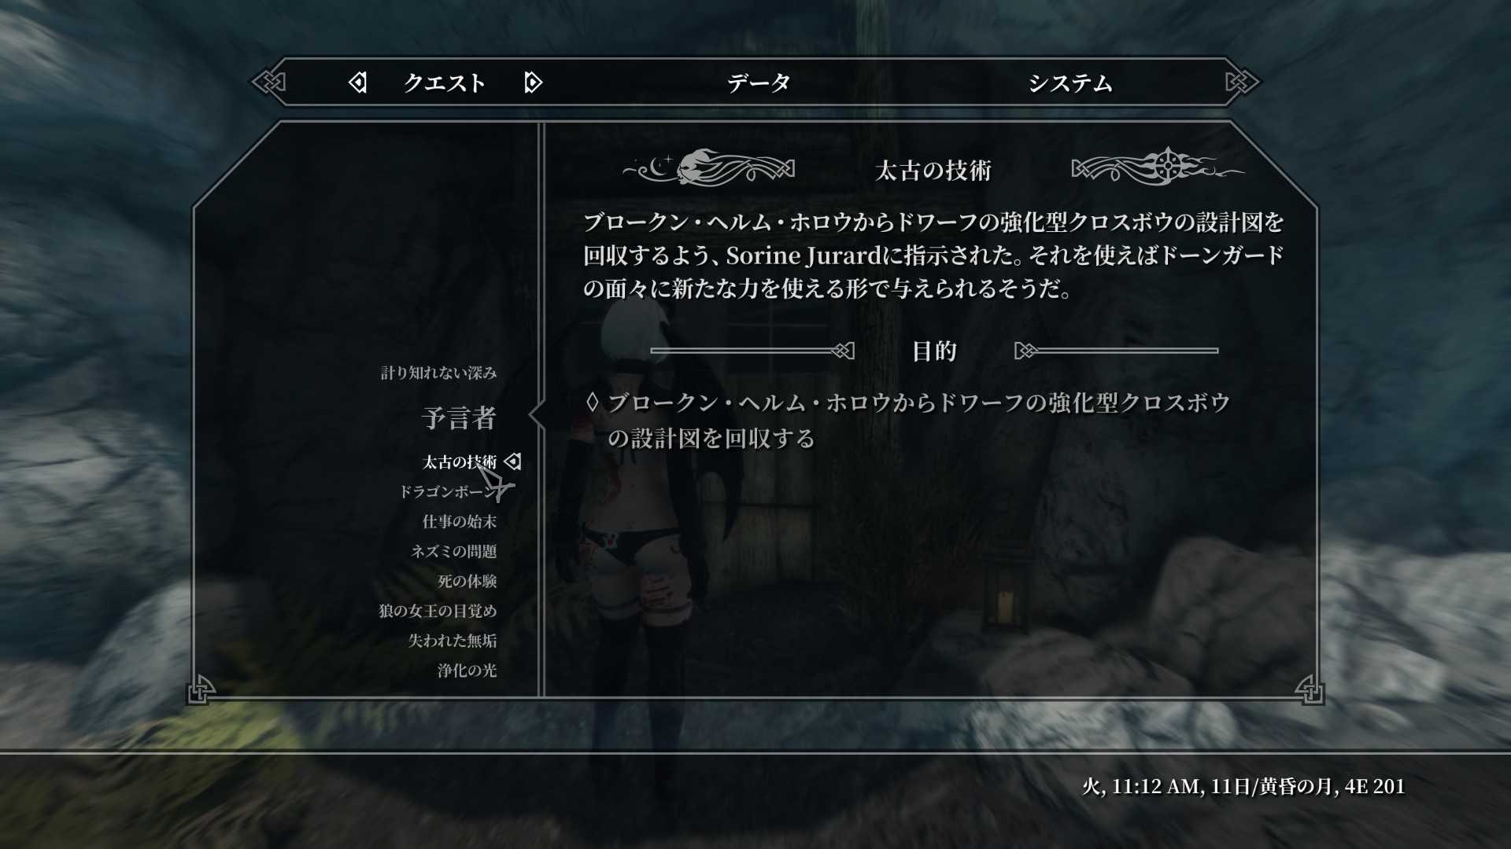1511x849 pixels.
Task: Click left arrow beside クエスト tab
Action: (357, 83)
